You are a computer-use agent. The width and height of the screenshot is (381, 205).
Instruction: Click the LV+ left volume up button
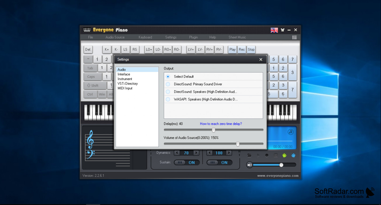pos(191,49)
